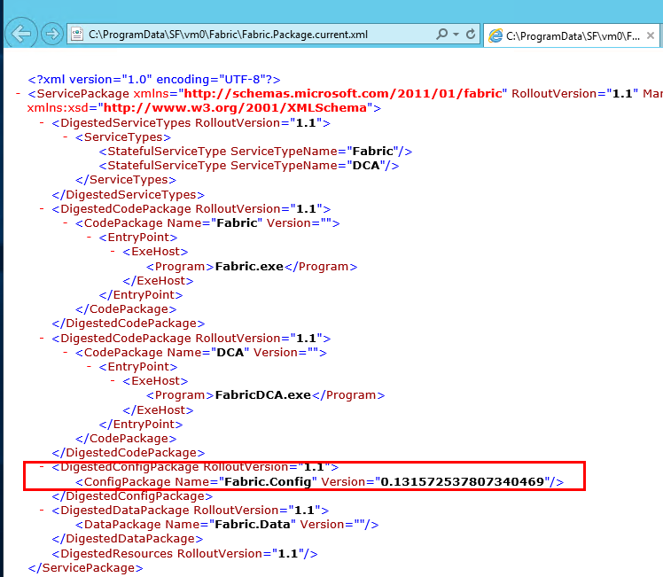Collapse the ServiceTypes node
The height and width of the screenshot is (577, 663).
click(66, 137)
